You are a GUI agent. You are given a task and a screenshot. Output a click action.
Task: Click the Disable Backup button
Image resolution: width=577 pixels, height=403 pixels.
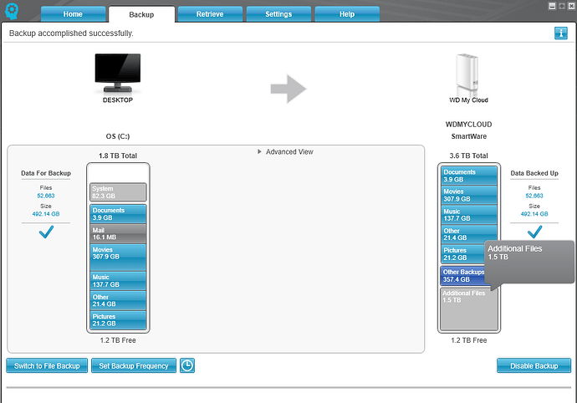coord(534,366)
